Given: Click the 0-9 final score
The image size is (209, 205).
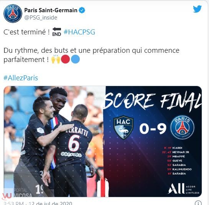Looking at the screenshot, I should (x=153, y=129).
